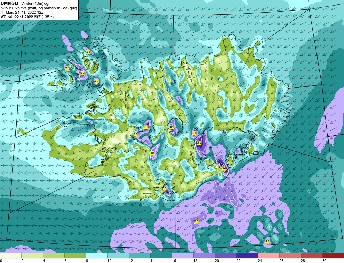Screen dimensions: 344x263
Task: Click the 0–2 m/s palest legend swatch
Action: click(11, 255)
